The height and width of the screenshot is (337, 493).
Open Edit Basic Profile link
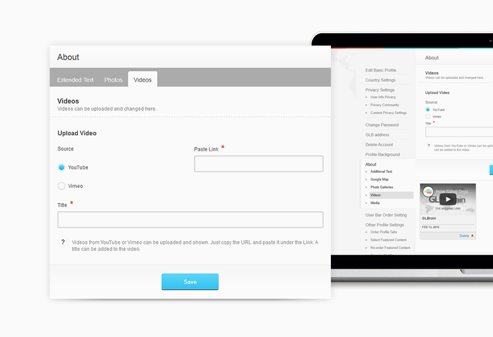click(381, 70)
